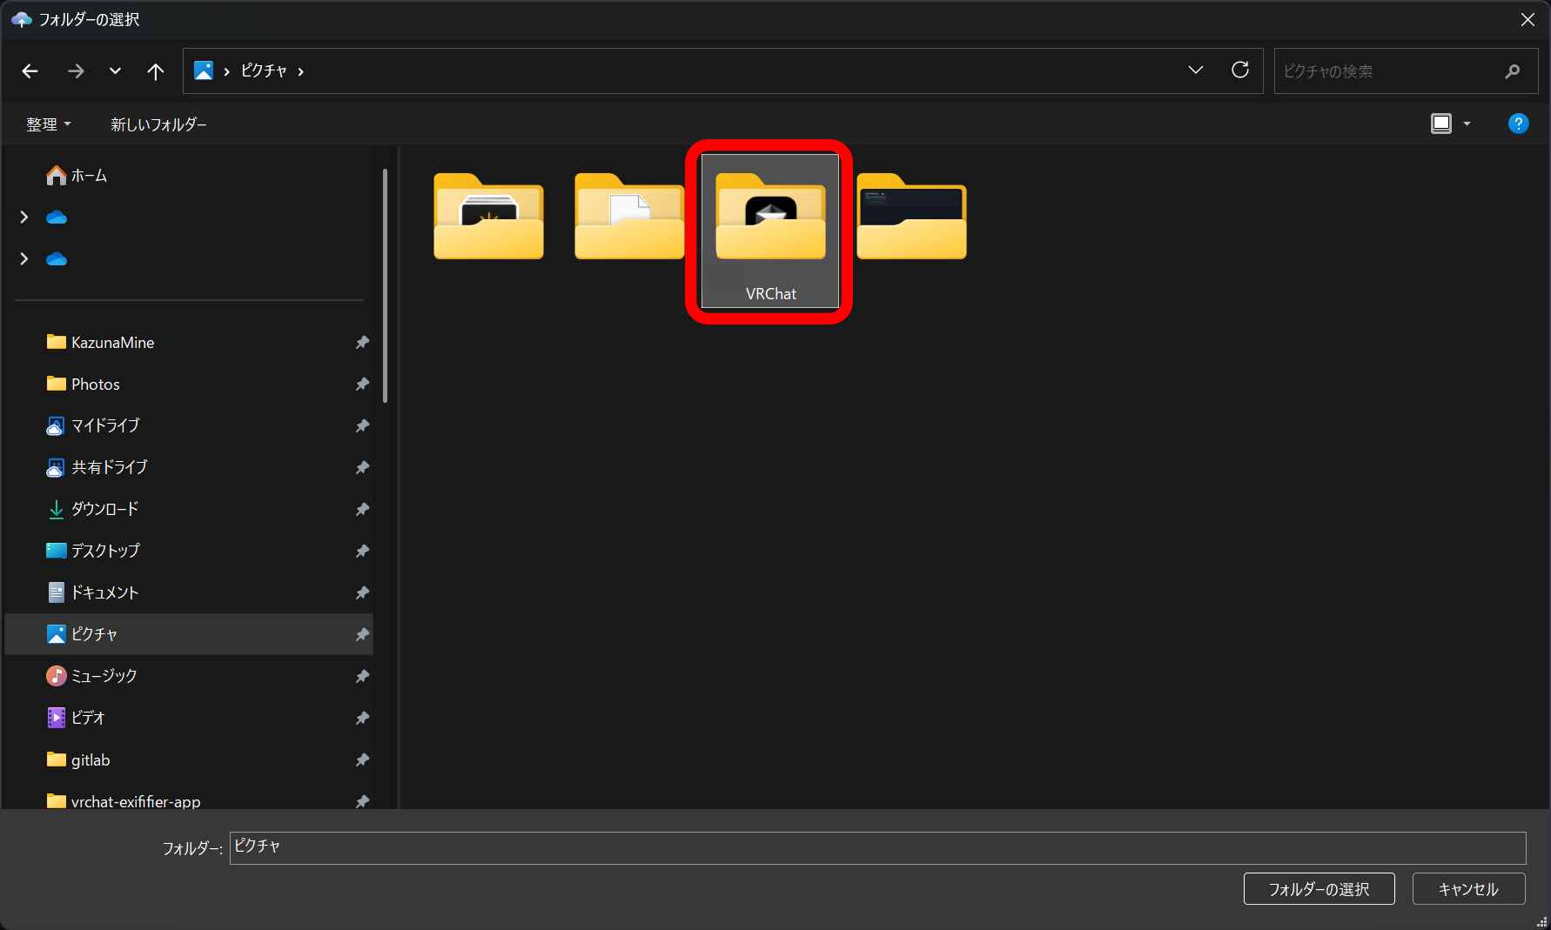This screenshot has width=1551, height=930.
Task: Cancel the dialog with キャンセル
Action: 1468,889
